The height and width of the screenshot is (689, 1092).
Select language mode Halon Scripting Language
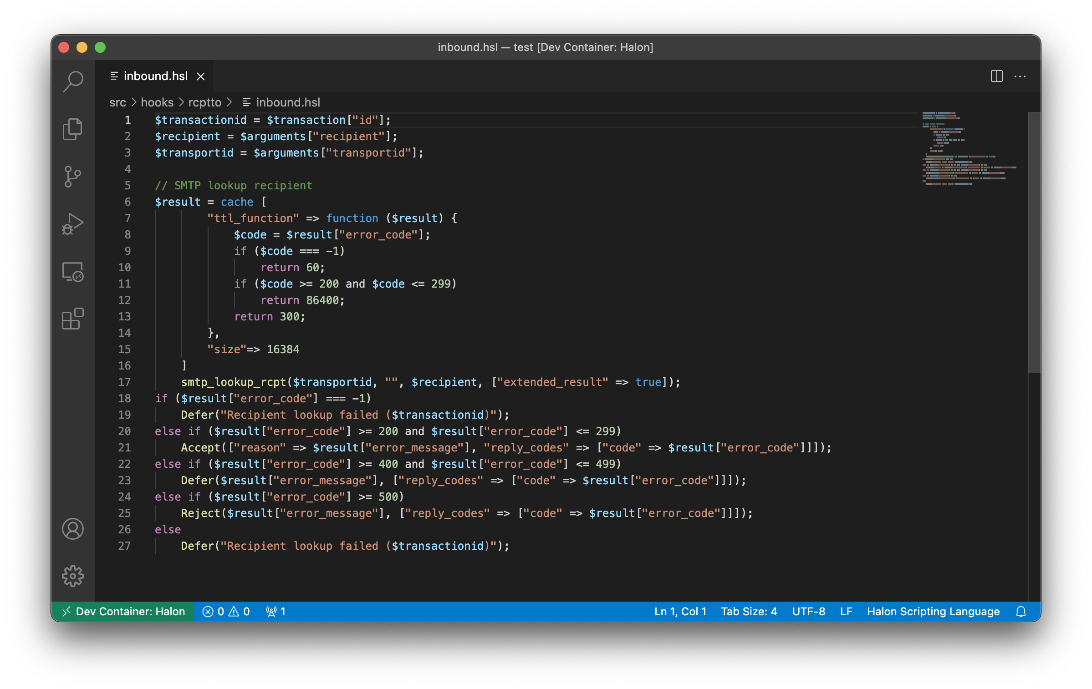click(933, 612)
